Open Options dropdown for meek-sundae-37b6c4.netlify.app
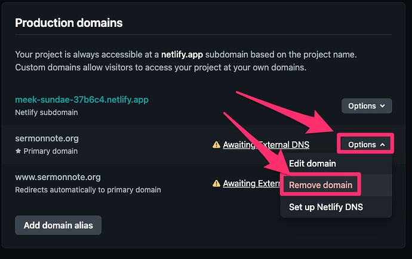 point(367,106)
